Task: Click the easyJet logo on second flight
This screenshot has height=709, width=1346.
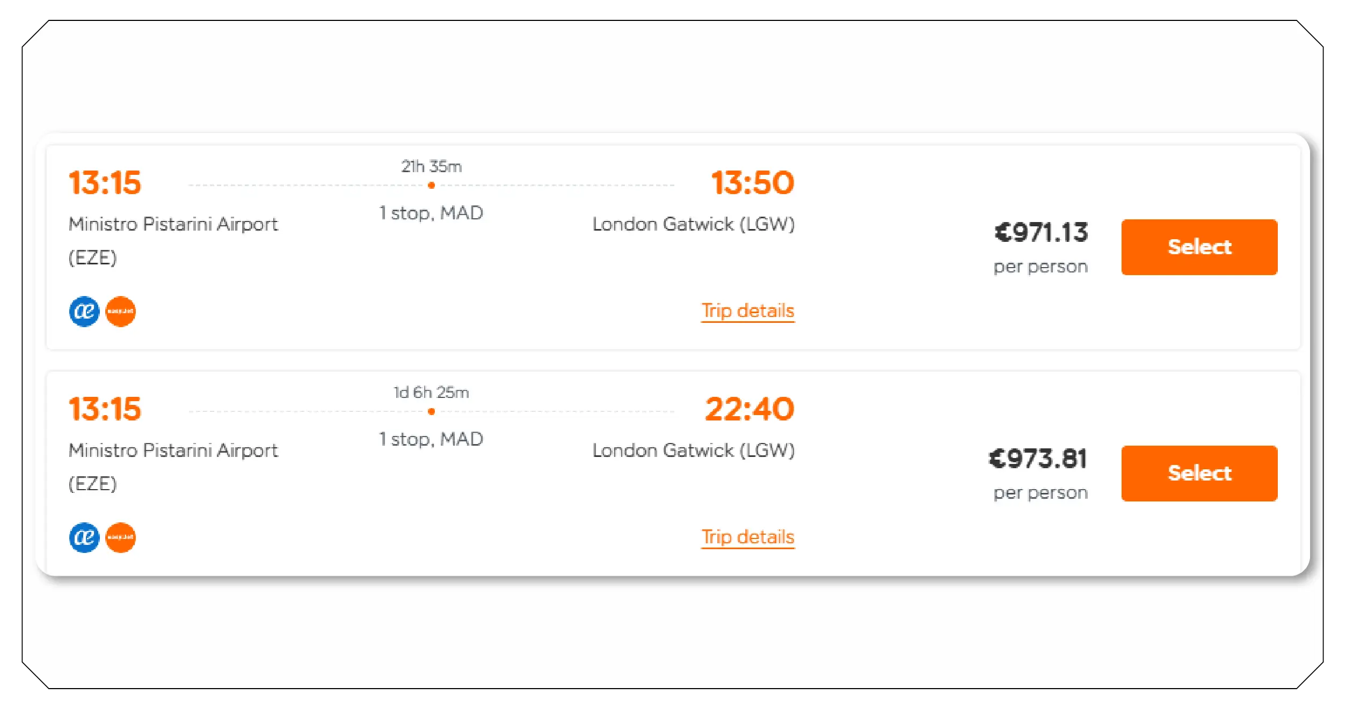Action: pyautogui.click(x=122, y=538)
